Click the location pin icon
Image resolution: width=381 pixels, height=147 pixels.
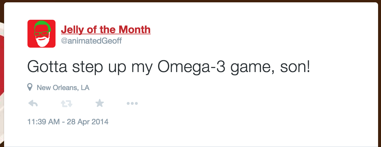pos(30,87)
